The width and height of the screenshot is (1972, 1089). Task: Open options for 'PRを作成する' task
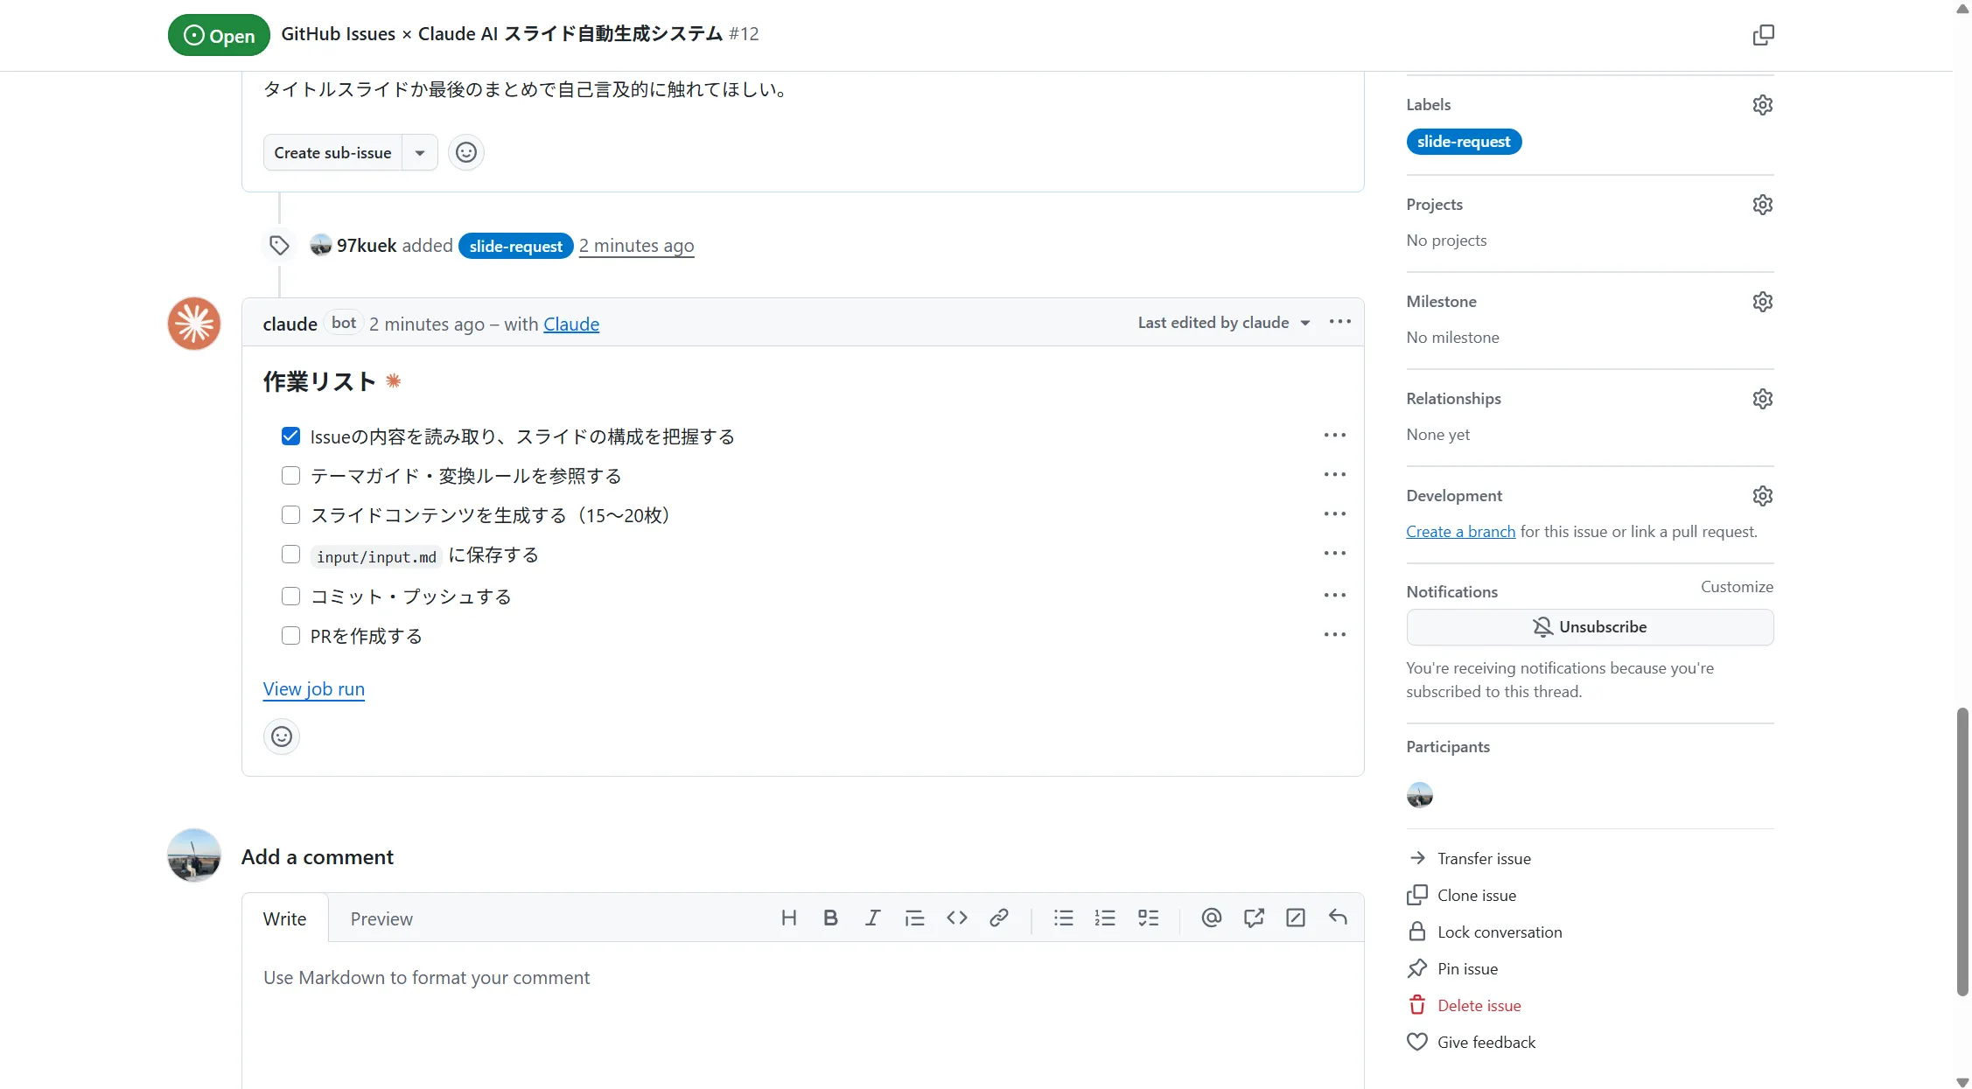tap(1334, 635)
